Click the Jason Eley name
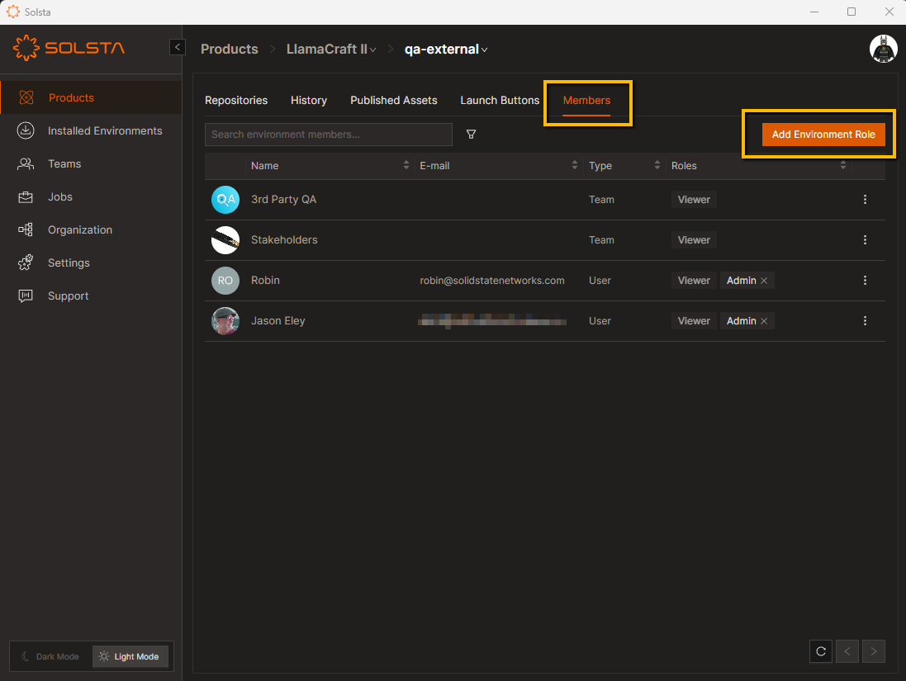The height and width of the screenshot is (681, 906). click(278, 320)
